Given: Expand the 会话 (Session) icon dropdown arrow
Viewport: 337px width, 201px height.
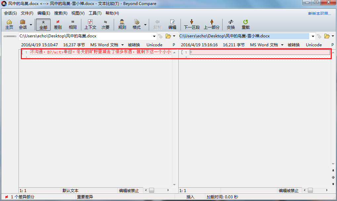Looking at the screenshot, I should [x=30, y=24].
